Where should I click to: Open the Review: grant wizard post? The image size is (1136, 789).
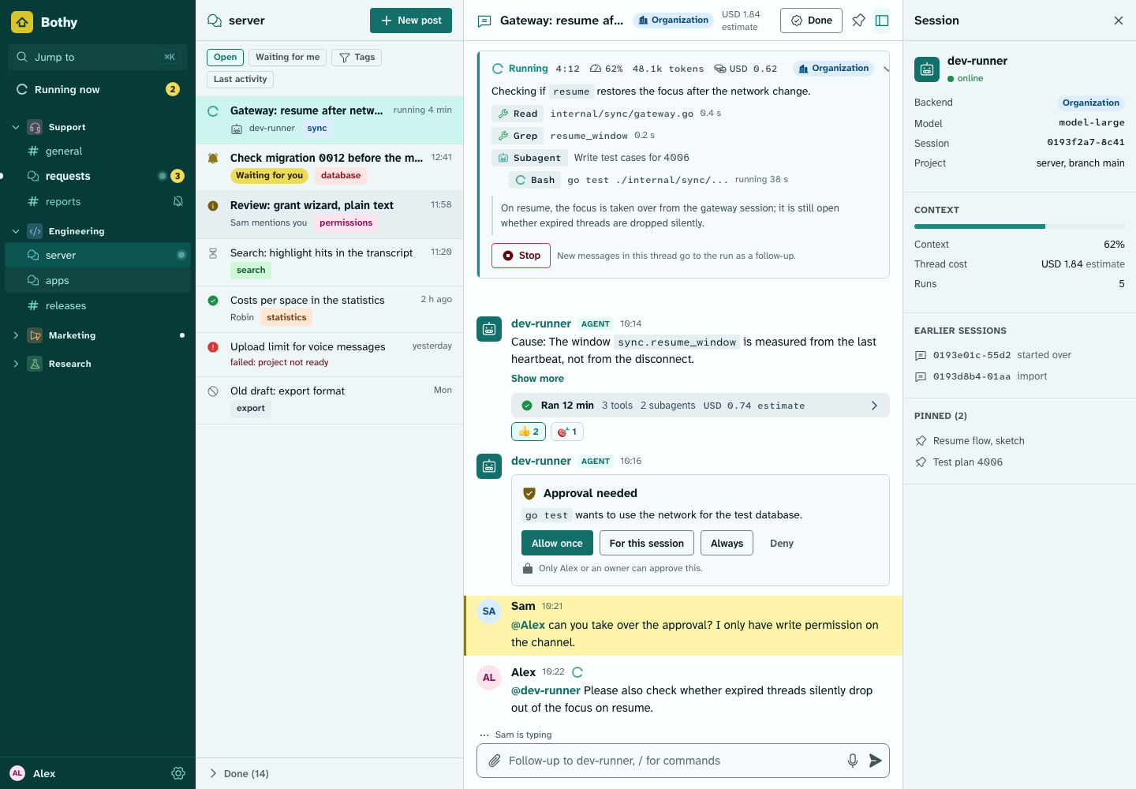(330, 215)
